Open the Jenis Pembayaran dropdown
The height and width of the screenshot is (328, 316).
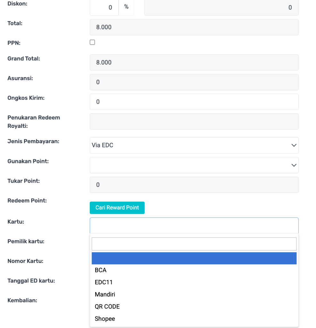194,145
